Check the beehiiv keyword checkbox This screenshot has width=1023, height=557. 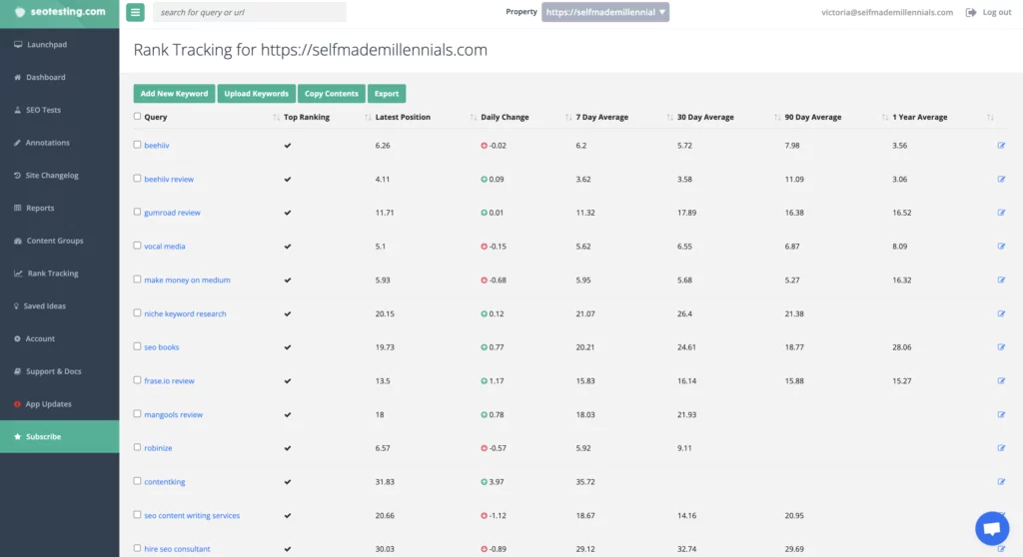pos(137,145)
